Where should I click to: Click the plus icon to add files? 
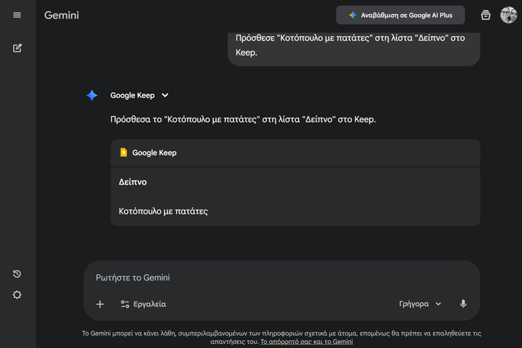(x=100, y=304)
